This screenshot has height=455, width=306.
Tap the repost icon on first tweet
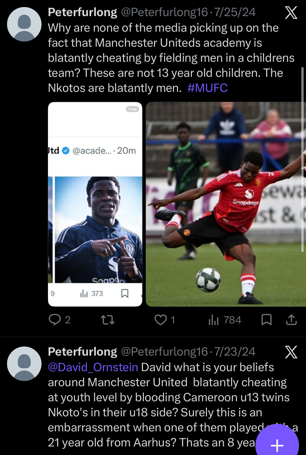tap(108, 320)
